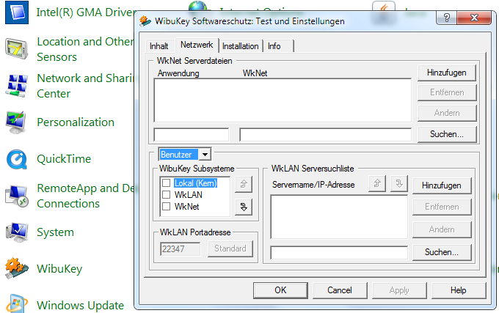Click Entfernen in WkLAN Serversuchliste
Viewport: 499px width, 313px height.
[442, 207]
